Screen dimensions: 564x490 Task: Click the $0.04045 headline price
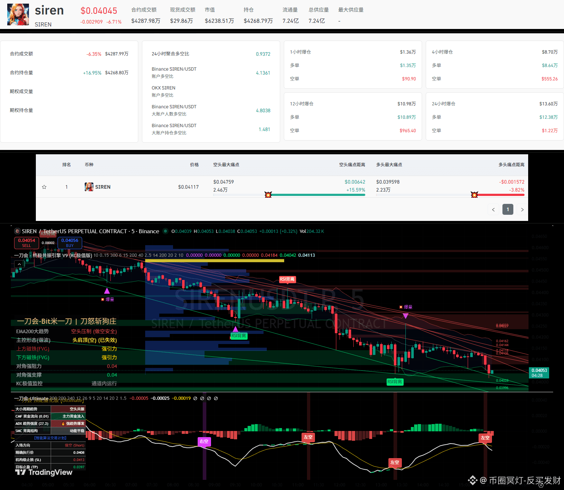99,11
